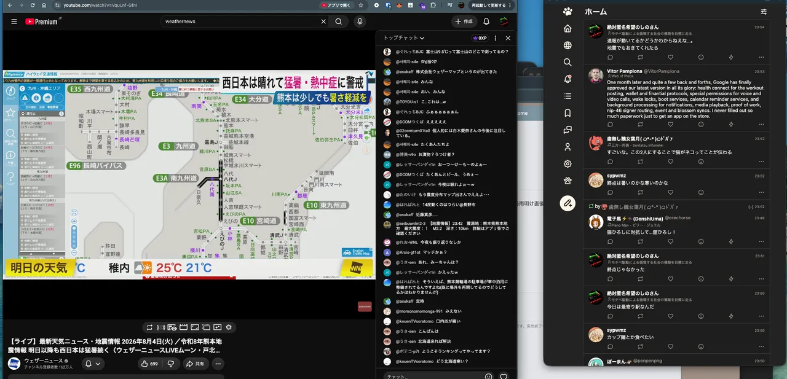The width and height of the screenshot is (787, 379).
Task: Open the YouTube hamburger guide menu
Action: (14, 21)
